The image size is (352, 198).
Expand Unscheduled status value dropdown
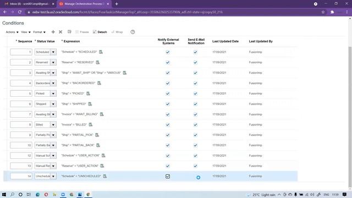[53, 176]
